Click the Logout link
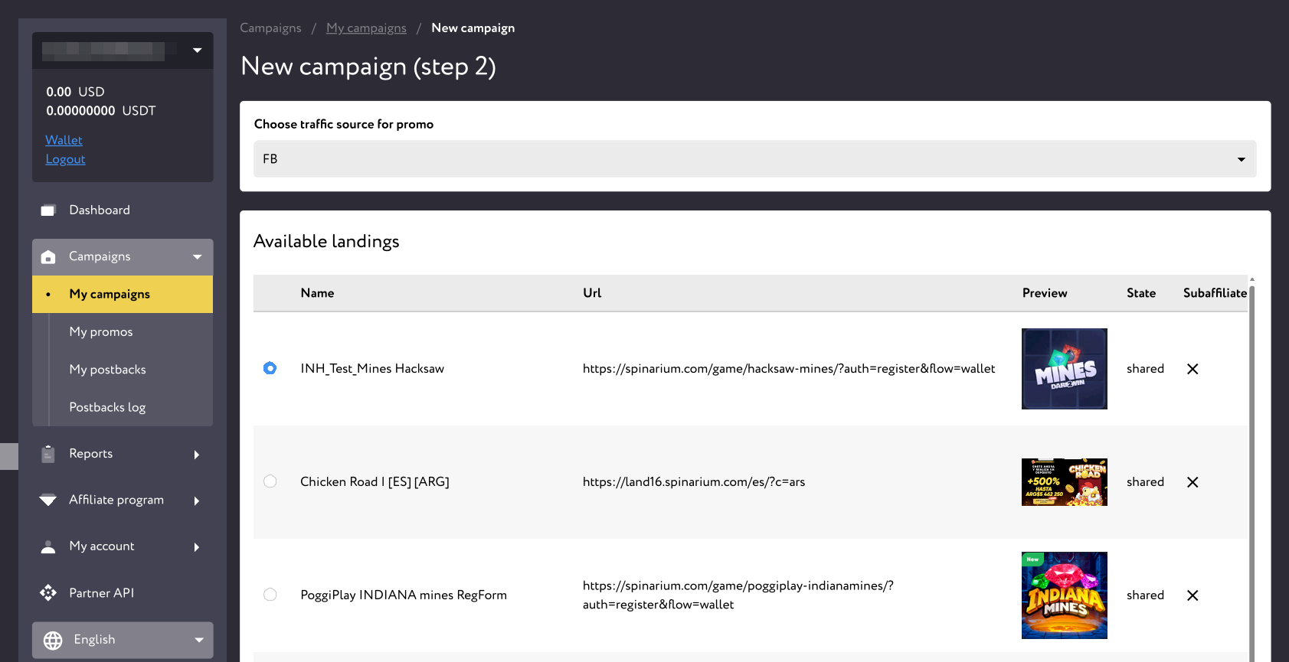 click(x=65, y=159)
